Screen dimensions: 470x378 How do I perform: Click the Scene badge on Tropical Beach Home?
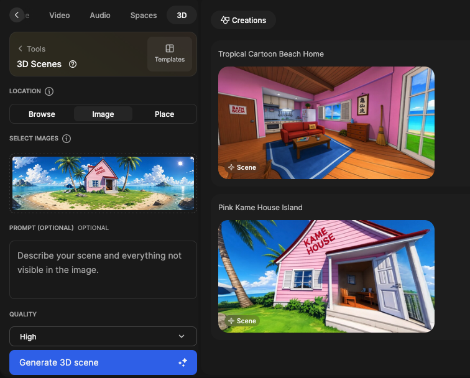coord(242,167)
